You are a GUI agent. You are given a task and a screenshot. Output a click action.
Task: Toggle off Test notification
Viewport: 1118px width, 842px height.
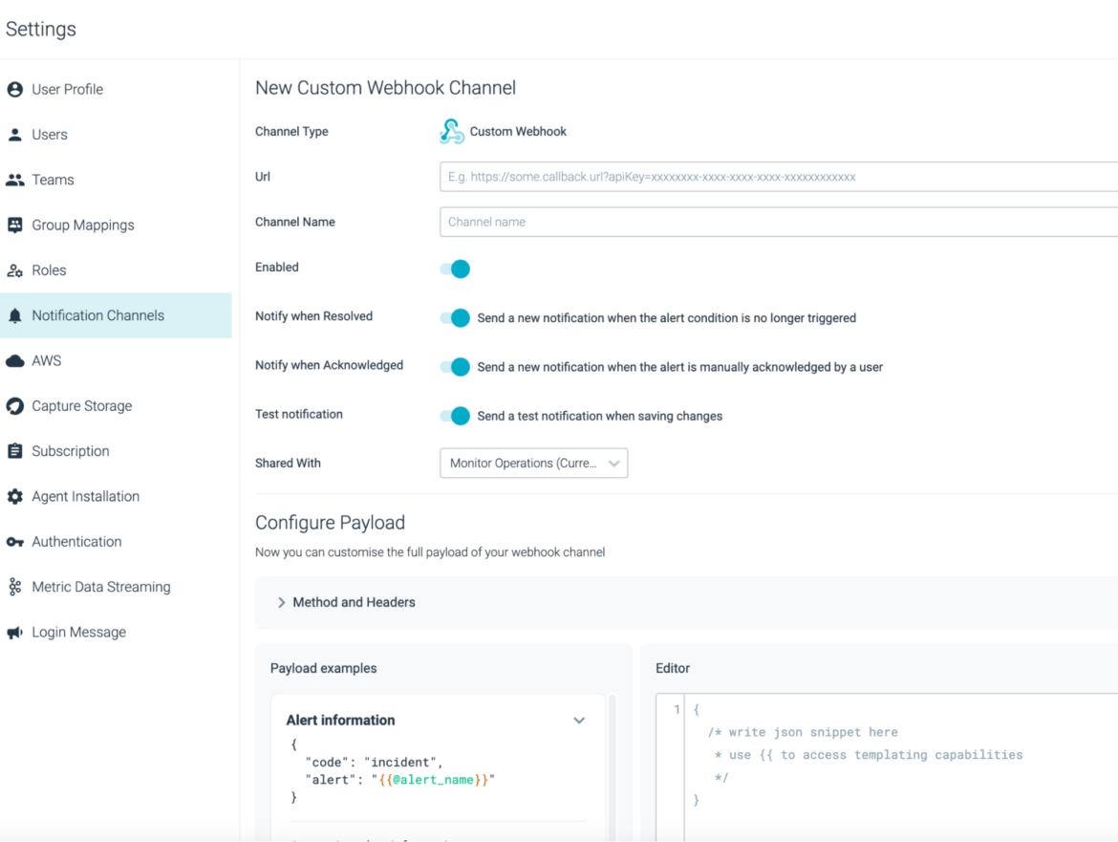pyautogui.click(x=454, y=416)
